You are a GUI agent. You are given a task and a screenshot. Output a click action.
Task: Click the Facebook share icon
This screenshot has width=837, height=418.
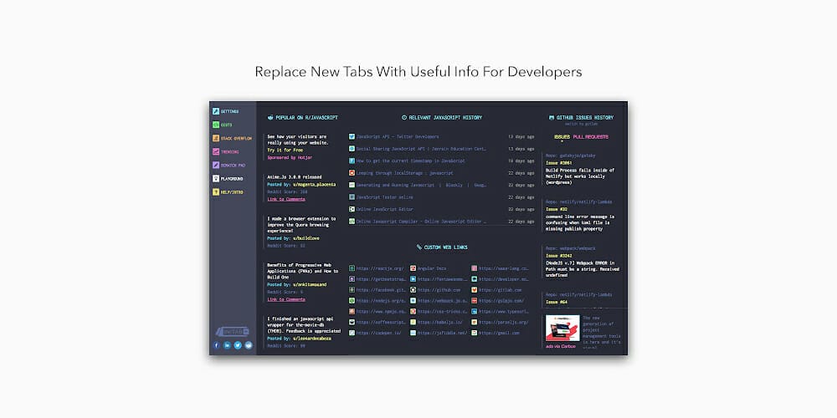pos(217,345)
